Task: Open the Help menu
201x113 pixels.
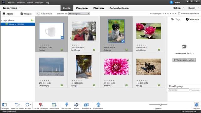Action: pyautogui.click(x=47, y=3)
